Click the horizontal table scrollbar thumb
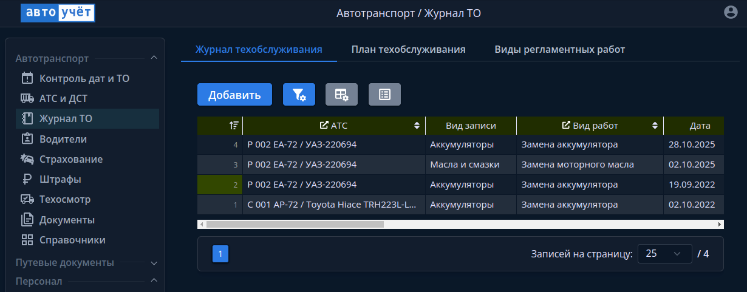The width and height of the screenshot is (747, 292). point(295,224)
